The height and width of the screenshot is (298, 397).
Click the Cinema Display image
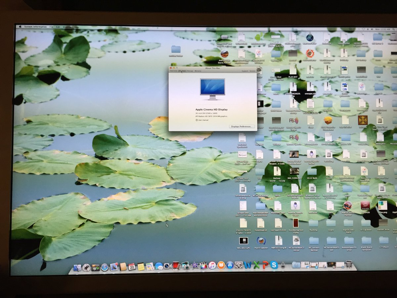pyautogui.click(x=212, y=89)
